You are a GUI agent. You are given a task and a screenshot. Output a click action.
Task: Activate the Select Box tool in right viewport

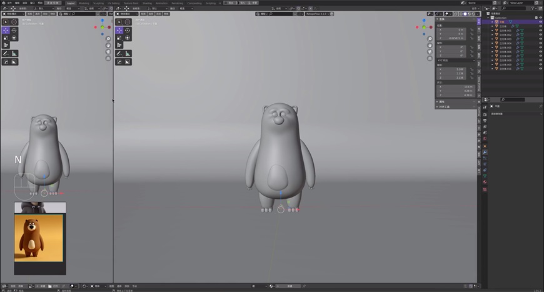119,22
